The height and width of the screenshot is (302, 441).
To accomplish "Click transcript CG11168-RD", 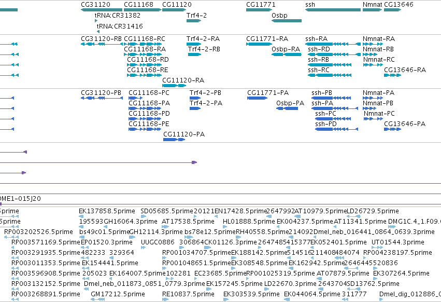I will coord(148,60).
